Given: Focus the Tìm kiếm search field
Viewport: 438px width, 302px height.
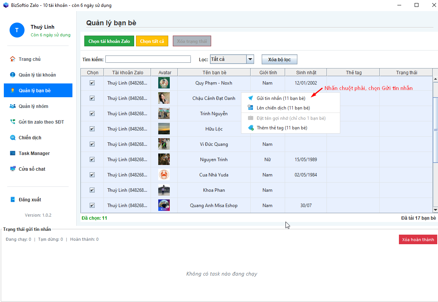Looking at the screenshot, I should (148, 59).
